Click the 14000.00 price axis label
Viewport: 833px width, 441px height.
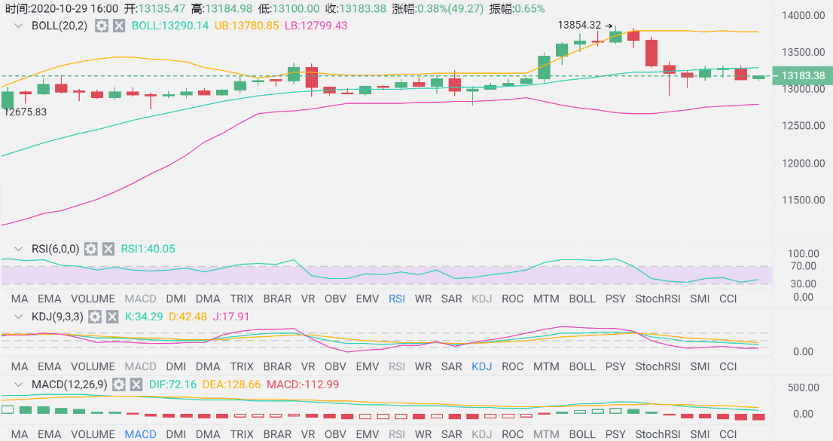point(803,15)
